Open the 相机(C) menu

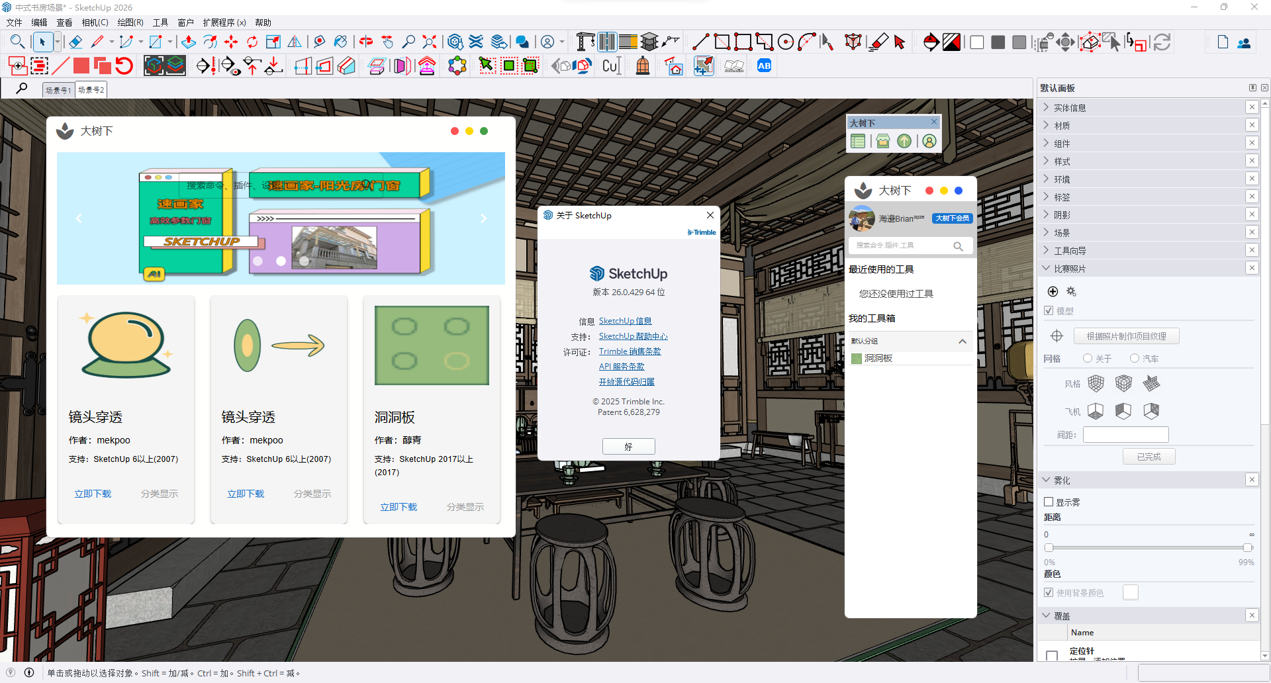[95, 23]
